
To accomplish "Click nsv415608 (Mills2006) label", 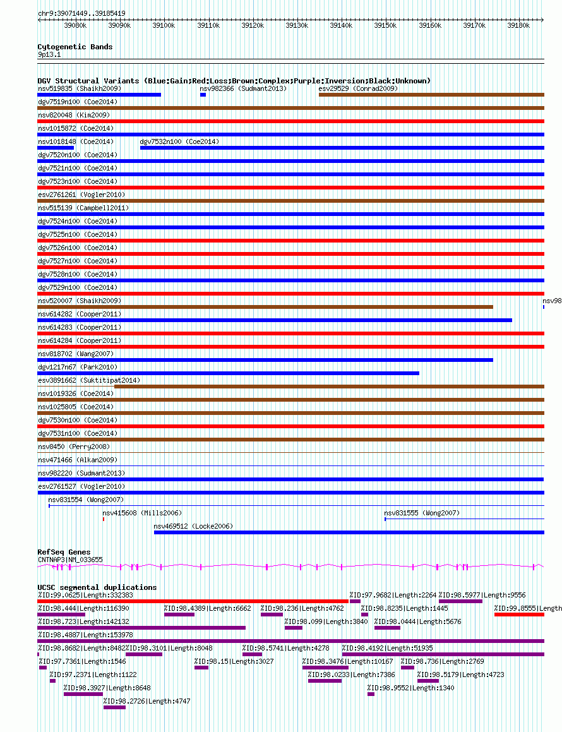I will (x=142, y=513).
